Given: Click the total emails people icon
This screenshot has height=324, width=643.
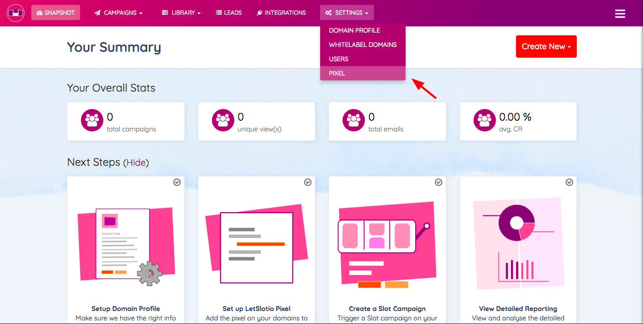Looking at the screenshot, I should coord(354,121).
